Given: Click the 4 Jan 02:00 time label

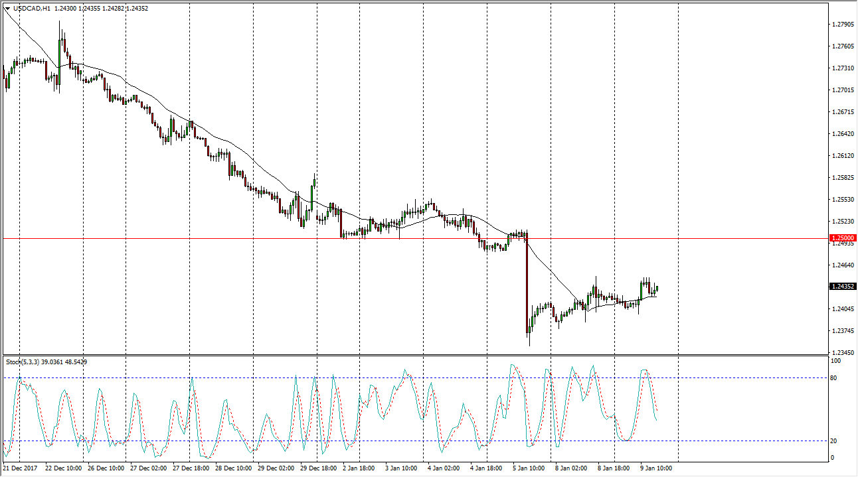Looking at the screenshot, I should pos(444,468).
